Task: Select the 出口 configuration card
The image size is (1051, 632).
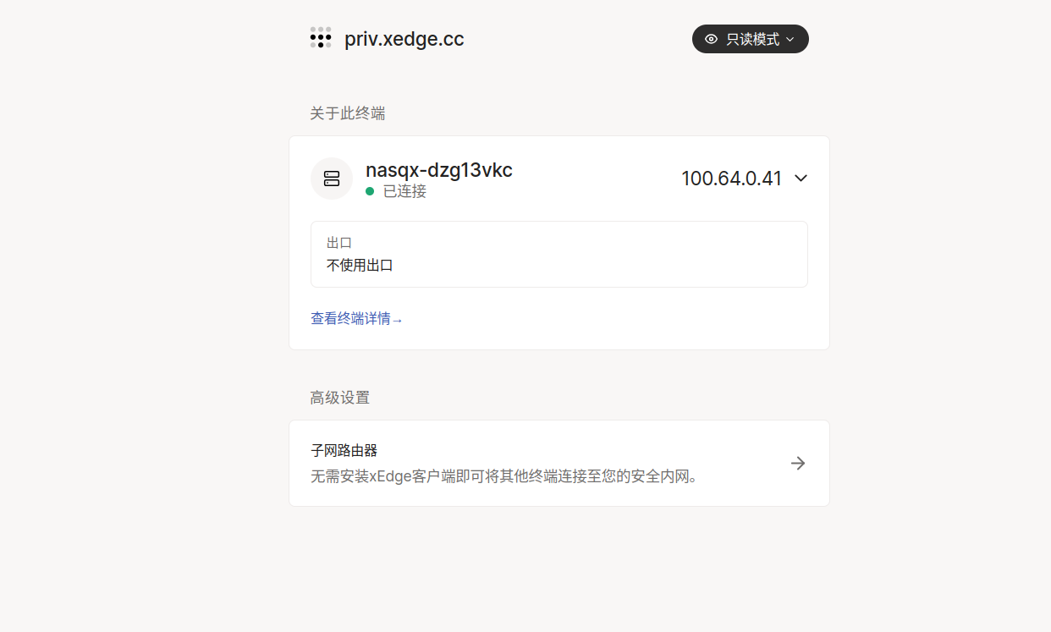Action: coord(559,254)
